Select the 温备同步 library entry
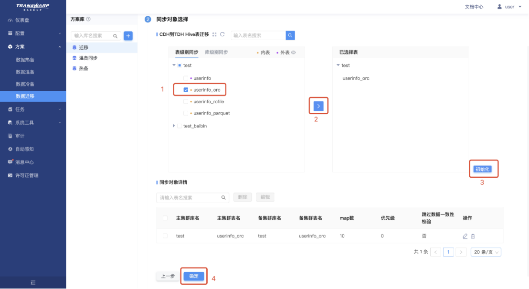Image resolution: width=529 pixels, height=289 pixels. 102,58
